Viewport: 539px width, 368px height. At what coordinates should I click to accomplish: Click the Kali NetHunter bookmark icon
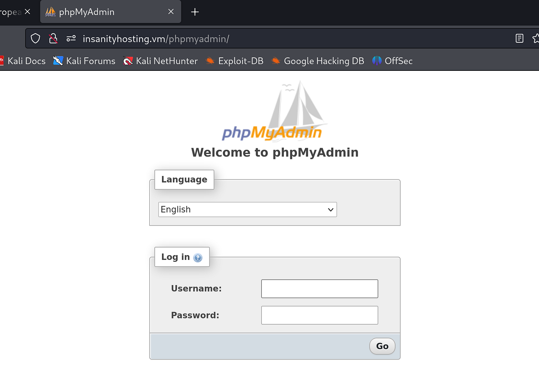(x=128, y=61)
